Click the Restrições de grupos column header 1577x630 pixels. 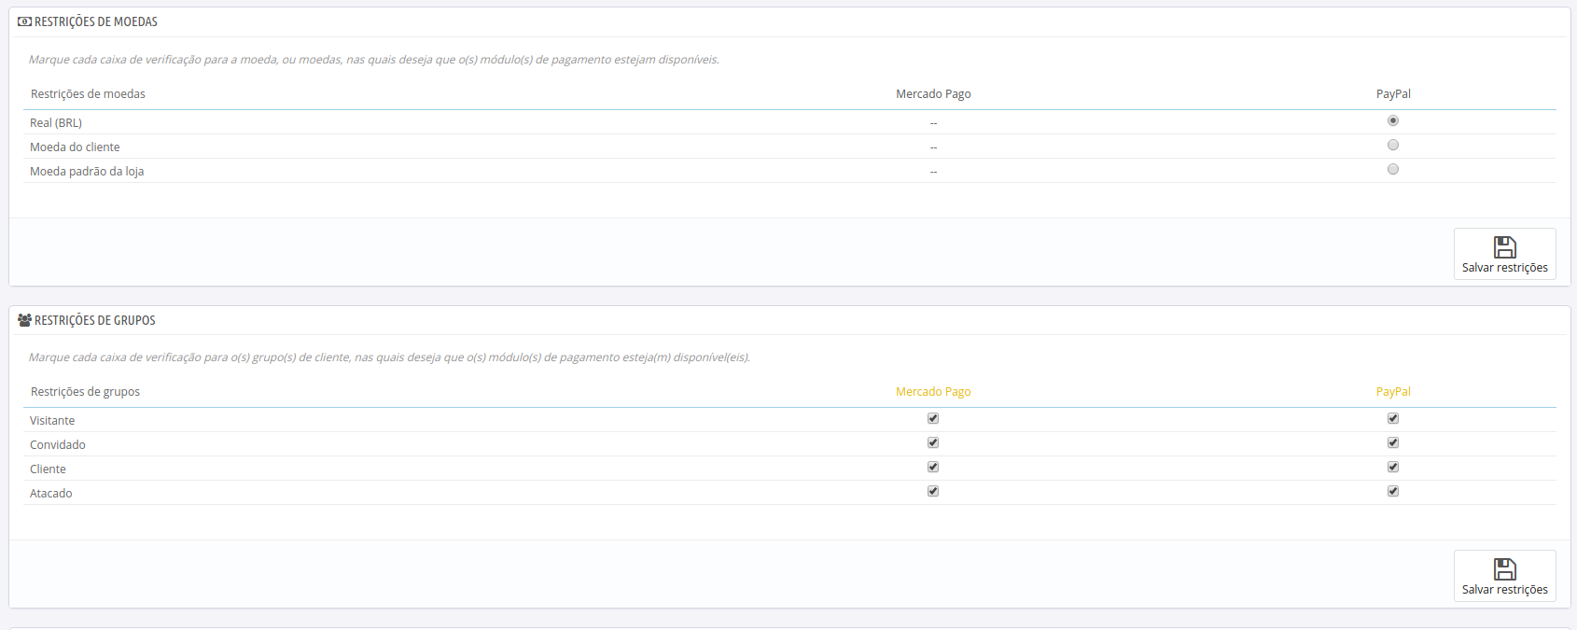pos(85,392)
